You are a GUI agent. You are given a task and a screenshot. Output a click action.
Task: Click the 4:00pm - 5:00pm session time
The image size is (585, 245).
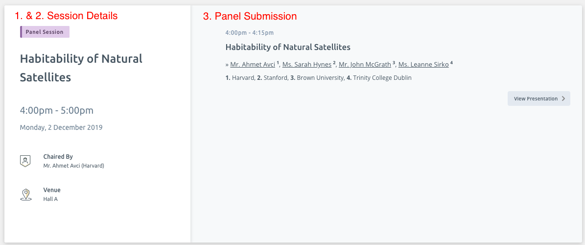[57, 110]
